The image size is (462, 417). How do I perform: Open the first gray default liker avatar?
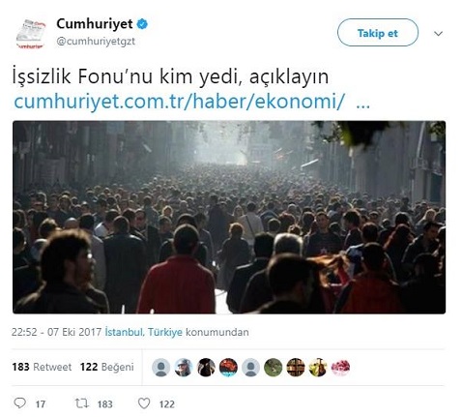(160, 368)
